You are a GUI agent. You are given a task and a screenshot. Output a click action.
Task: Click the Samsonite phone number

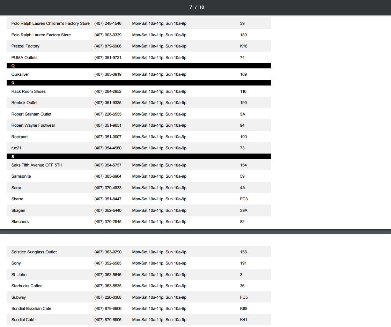coord(108,176)
